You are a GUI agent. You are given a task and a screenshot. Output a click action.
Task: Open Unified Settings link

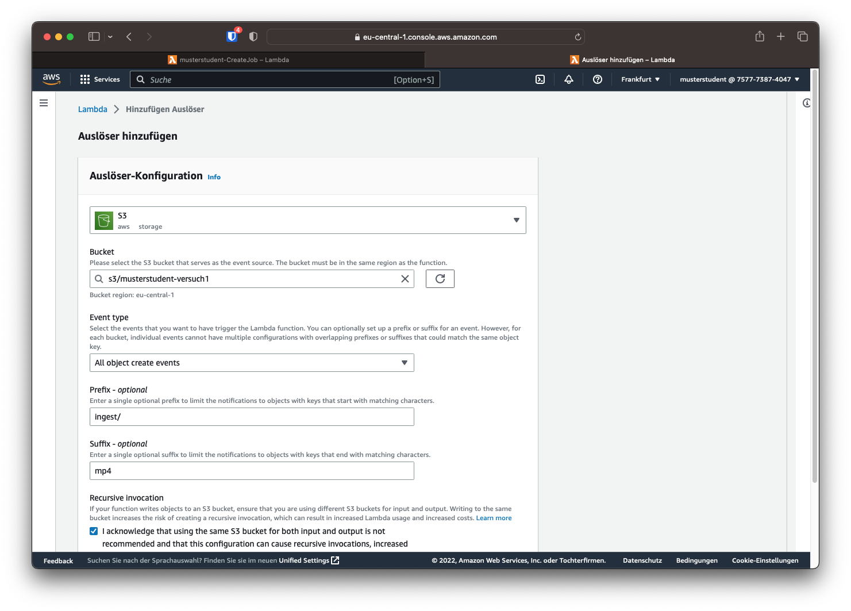coord(304,560)
